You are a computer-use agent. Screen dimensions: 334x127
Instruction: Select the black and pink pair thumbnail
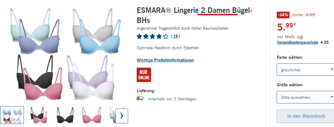(x=39, y=115)
